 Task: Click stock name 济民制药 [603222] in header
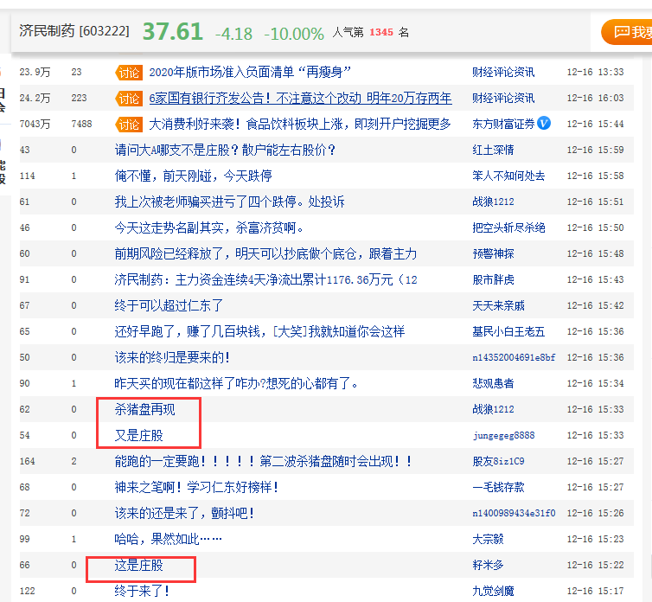(74, 31)
